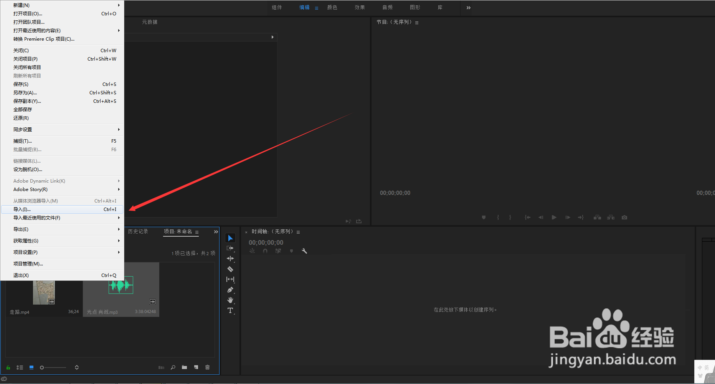Switch to 颜色 workspace

pyautogui.click(x=332, y=8)
